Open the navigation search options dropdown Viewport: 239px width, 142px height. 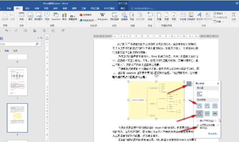tap(40, 44)
